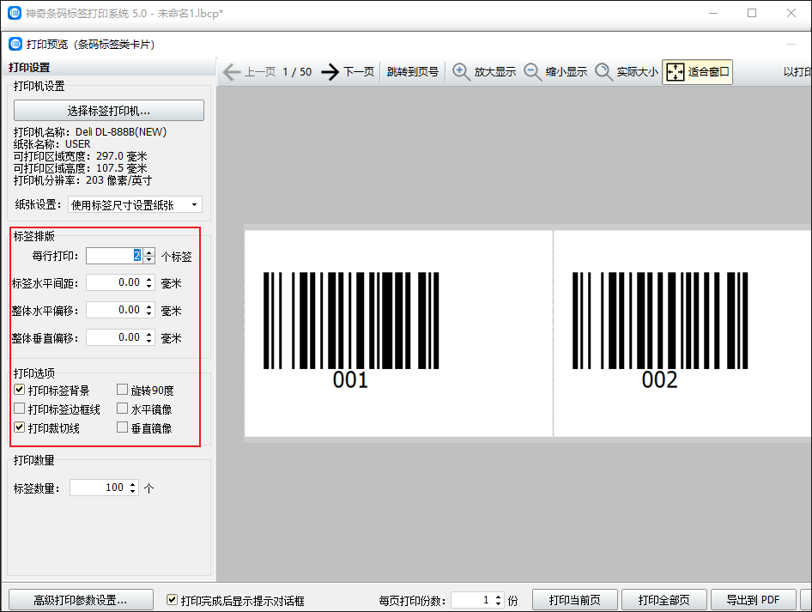Click 打印当前页 button

coord(575,600)
